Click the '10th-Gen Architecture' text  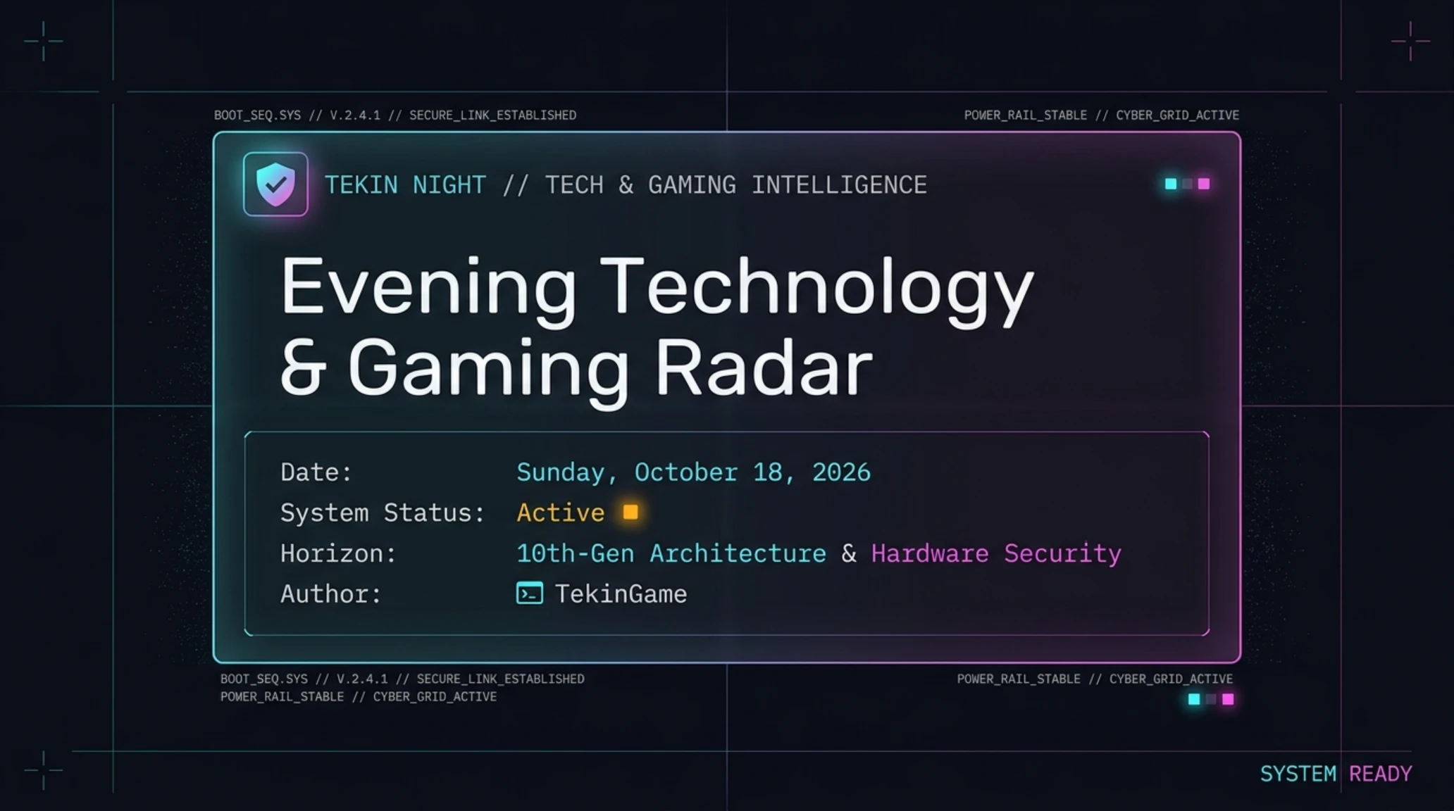pyautogui.click(x=671, y=553)
